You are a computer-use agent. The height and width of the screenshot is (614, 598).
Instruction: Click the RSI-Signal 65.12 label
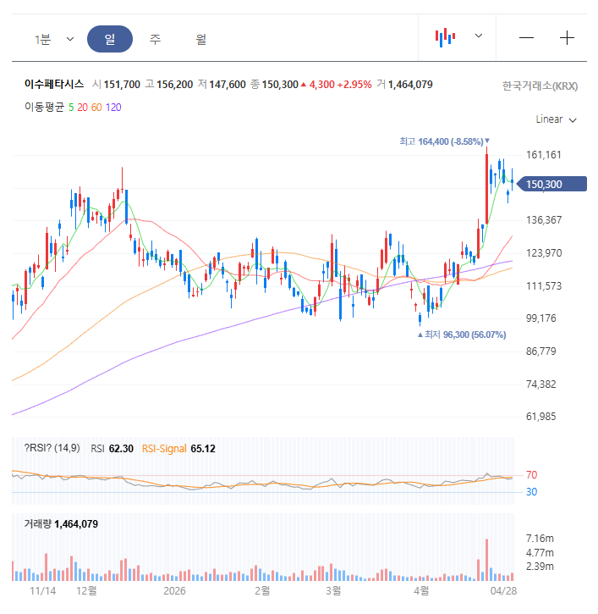(178, 449)
